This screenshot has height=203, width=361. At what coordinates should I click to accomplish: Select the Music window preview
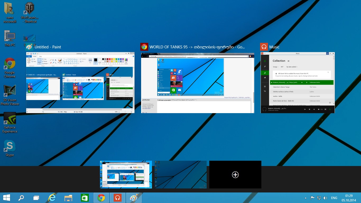(298, 82)
